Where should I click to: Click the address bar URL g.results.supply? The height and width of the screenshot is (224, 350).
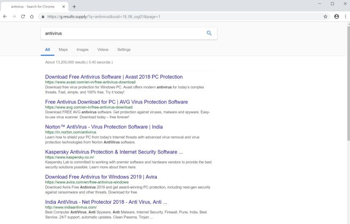pyautogui.click(x=104, y=16)
